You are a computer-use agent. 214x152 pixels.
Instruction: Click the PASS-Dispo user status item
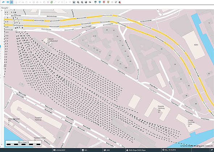136,150
